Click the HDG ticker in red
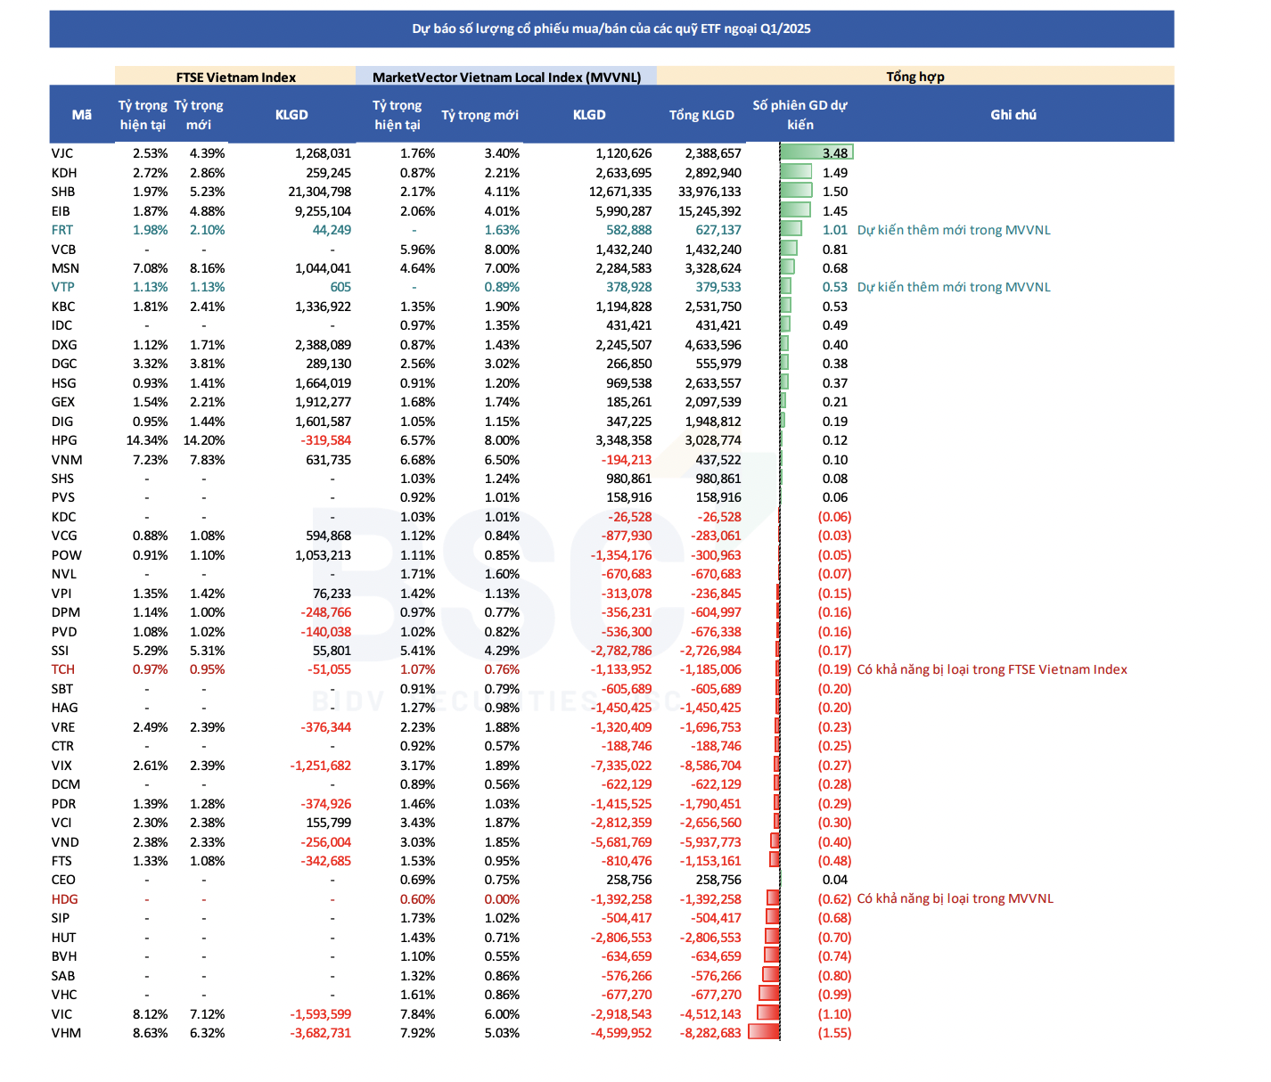 65,899
